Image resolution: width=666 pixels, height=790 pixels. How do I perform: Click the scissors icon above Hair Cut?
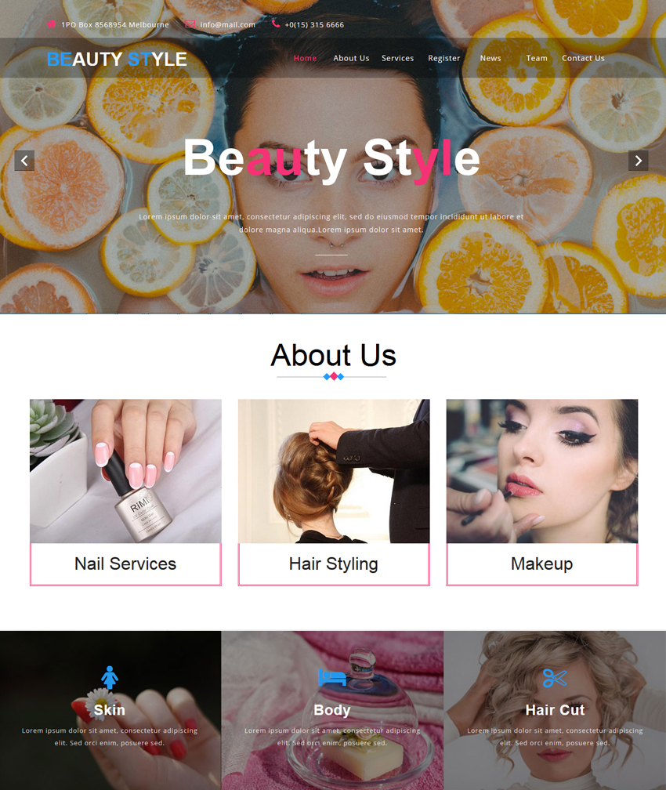(x=555, y=678)
